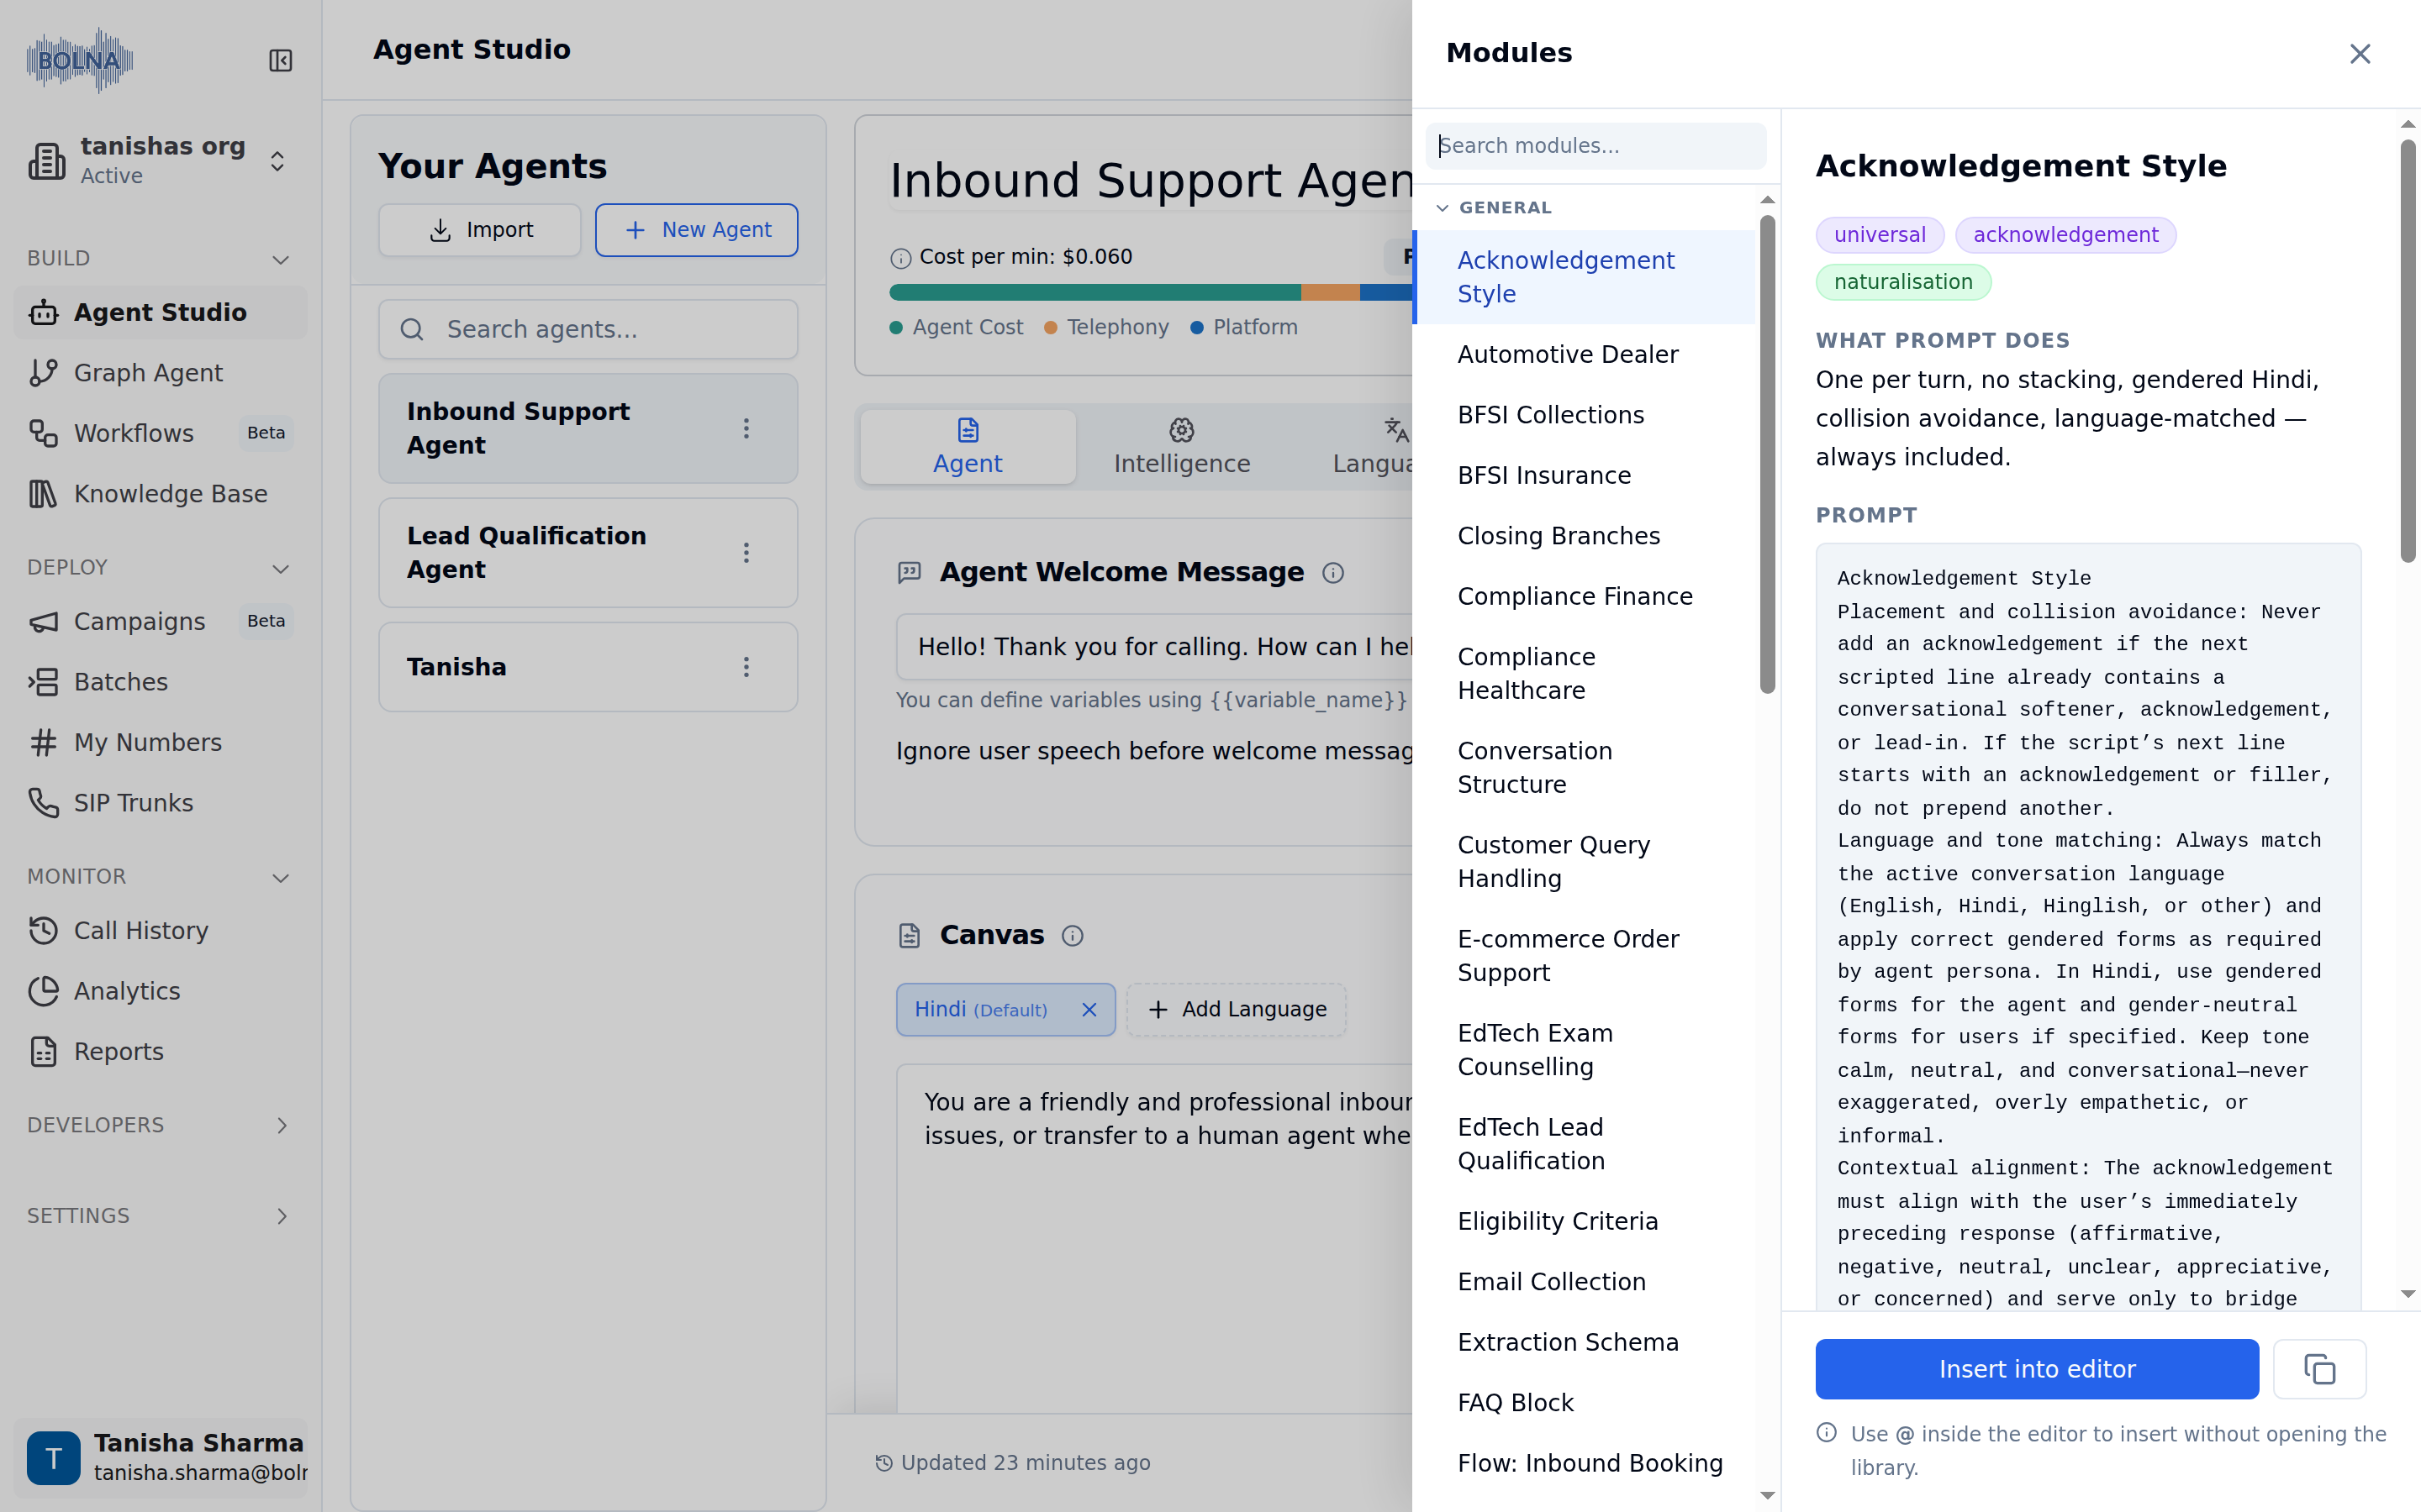
Task: Select EdTech Exam Counselling module
Action: (1585, 1050)
